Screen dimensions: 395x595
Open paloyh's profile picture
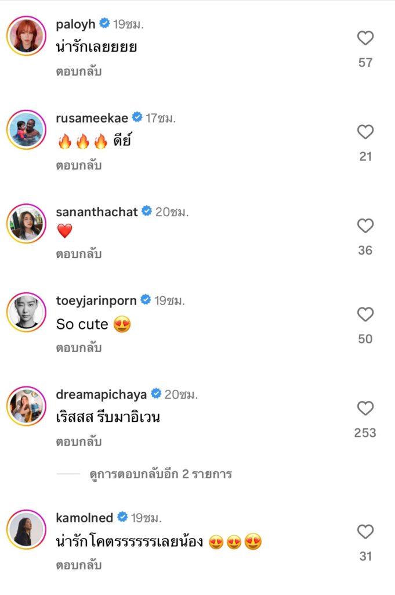point(26,35)
